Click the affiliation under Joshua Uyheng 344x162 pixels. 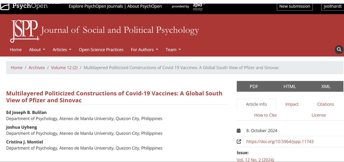(x=84, y=133)
